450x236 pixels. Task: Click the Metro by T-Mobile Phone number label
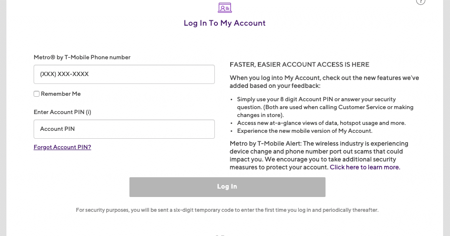tap(82, 57)
